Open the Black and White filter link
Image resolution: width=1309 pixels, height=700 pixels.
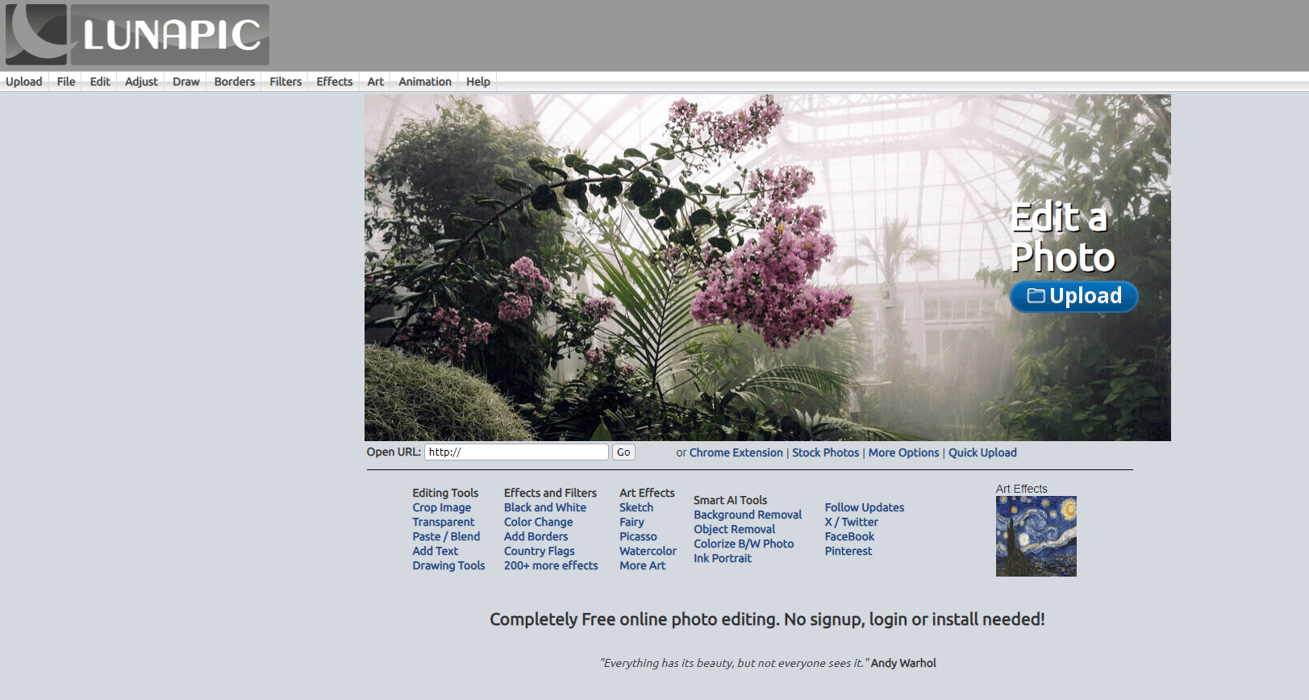[545, 508]
